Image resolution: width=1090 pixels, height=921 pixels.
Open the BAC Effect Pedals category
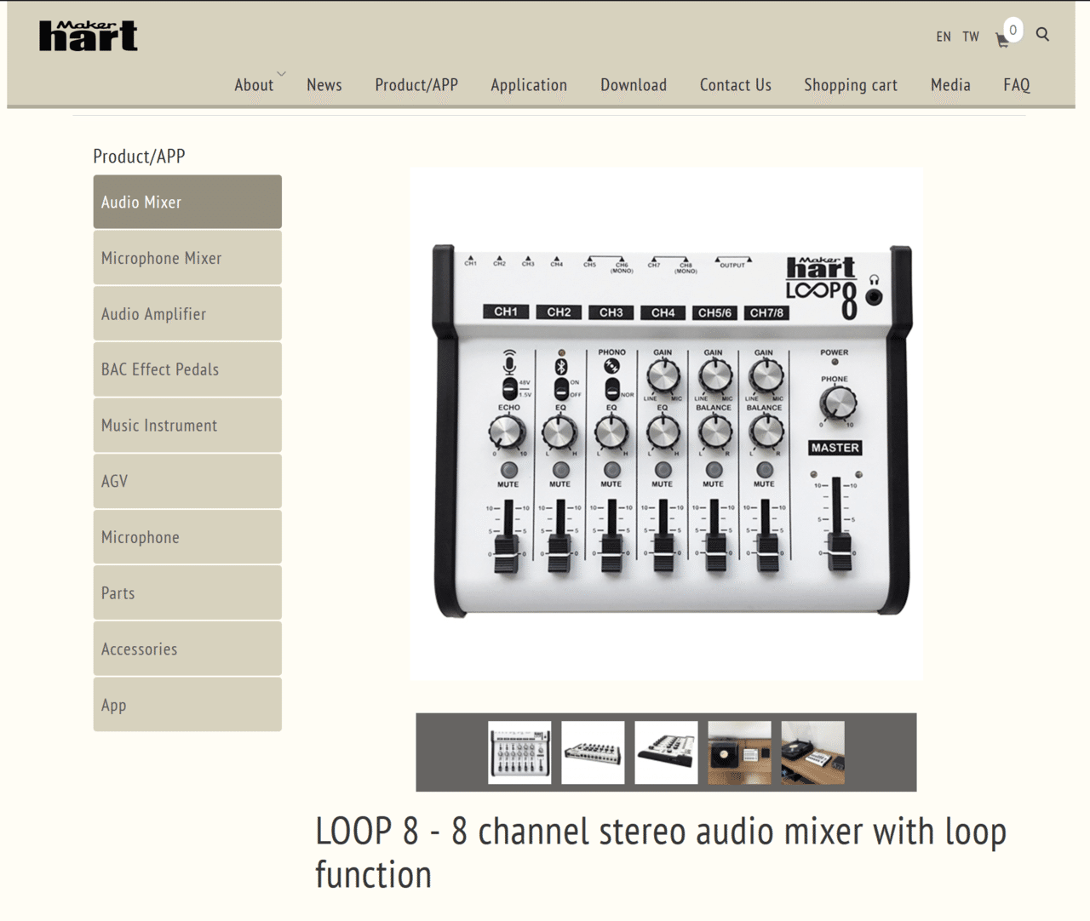pos(186,369)
